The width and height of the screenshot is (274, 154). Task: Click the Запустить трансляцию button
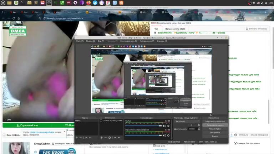[x=215, y=122]
